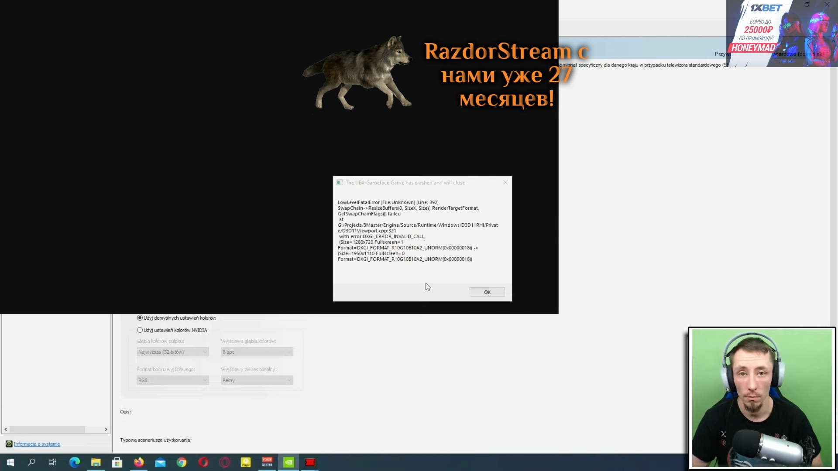Open the yellow Player app in taskbar
The height and width of the screenshot is (471, 838).
pyautogui.click(x=246, y=462)
